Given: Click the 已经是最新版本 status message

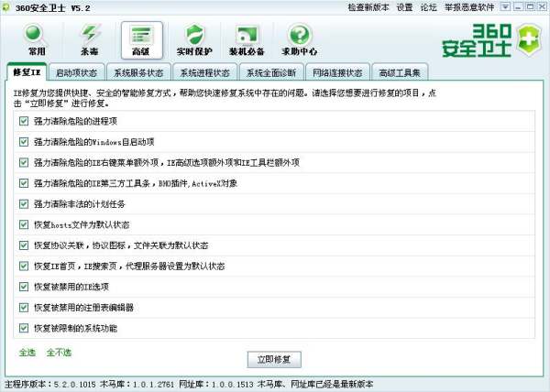Looking at the screenshot, I should coord(315,385).
